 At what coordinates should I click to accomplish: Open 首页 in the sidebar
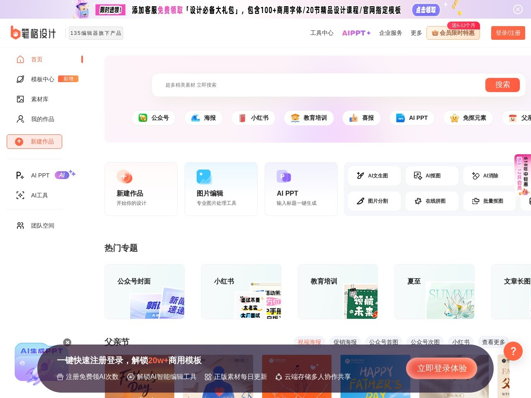[x=37, y=59]
